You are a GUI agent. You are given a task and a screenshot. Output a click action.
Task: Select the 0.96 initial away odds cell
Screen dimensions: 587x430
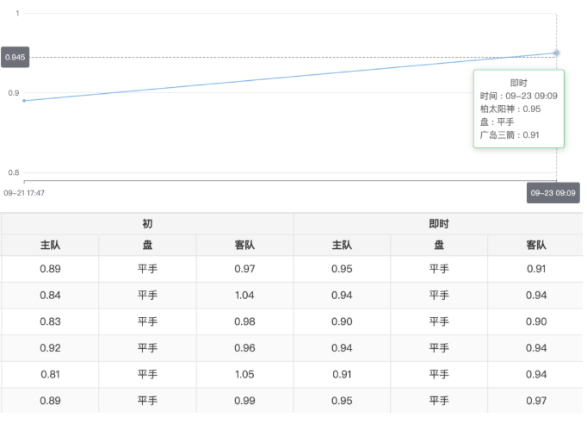(244, 348)
